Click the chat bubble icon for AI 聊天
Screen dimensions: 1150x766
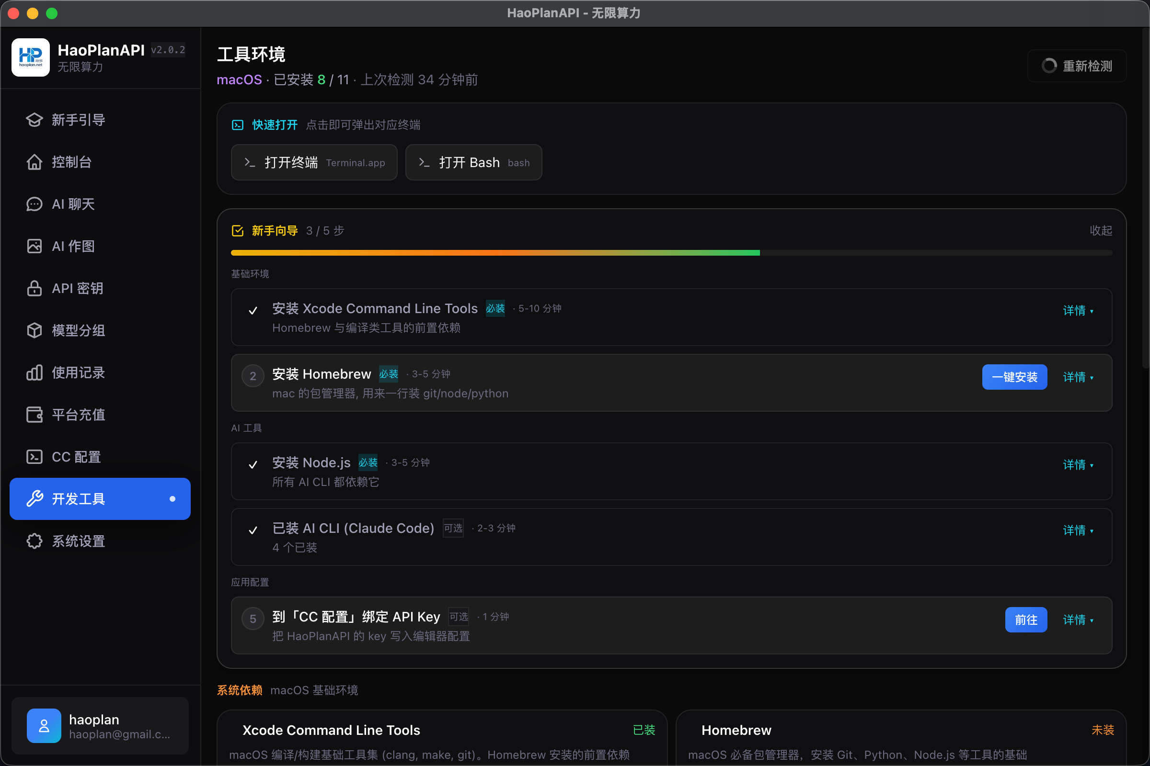(x=34, y=204)
